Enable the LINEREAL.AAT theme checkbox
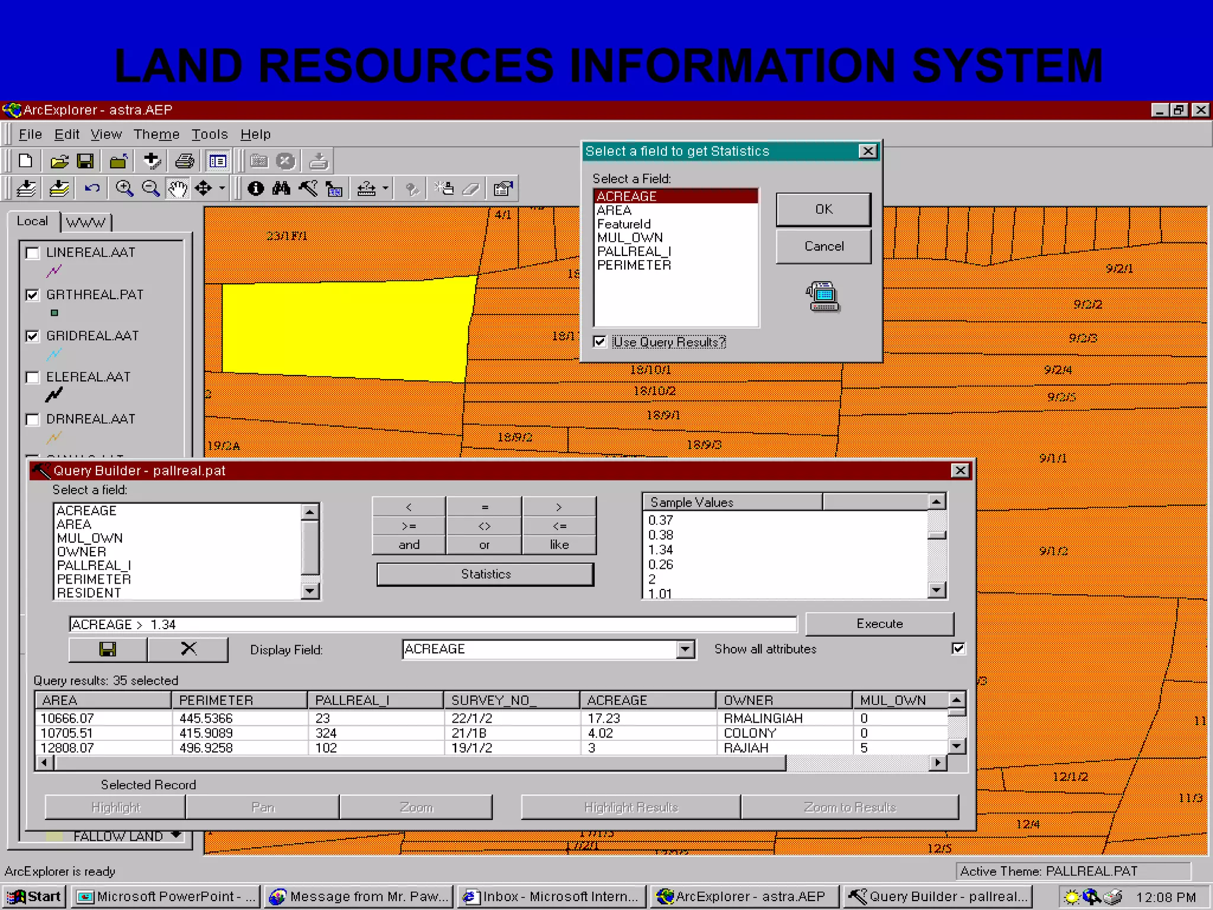The width and height of the screenshot is (1213, 910). coord(33,253)
